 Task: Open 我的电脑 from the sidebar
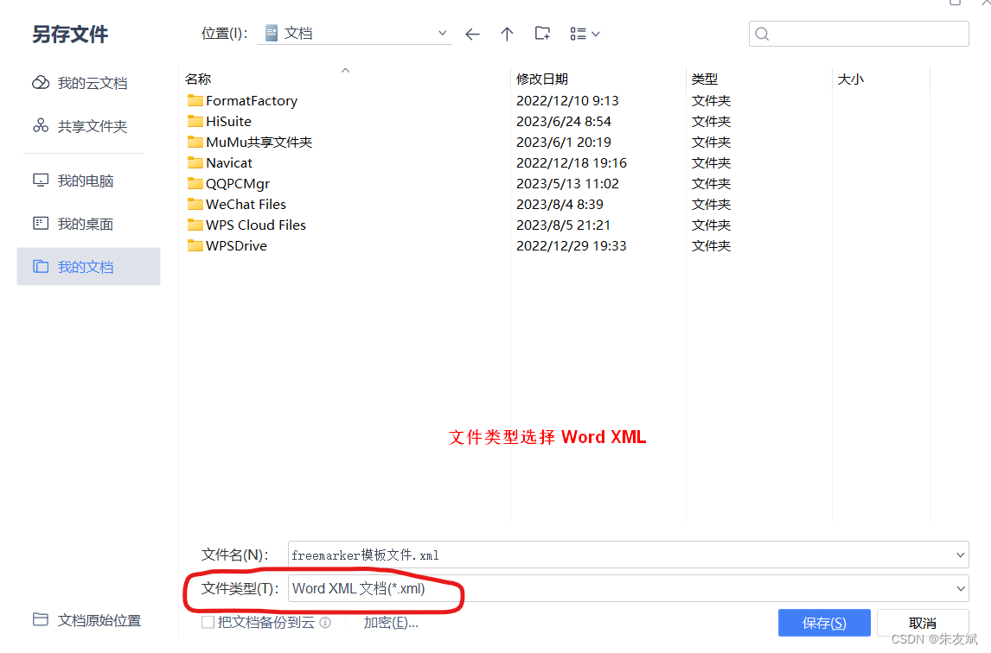pyautogui.click(x=85, y=181)
